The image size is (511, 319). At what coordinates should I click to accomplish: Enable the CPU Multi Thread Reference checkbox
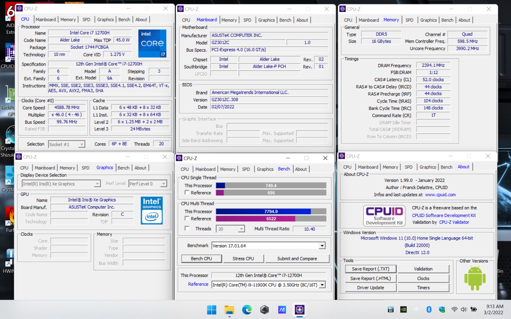(187, 219)
